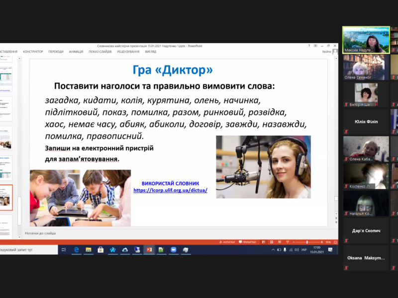This screenshot has height=298, width=398.
Task: Open Task View on the taskbar
Action: coord(64,249)
